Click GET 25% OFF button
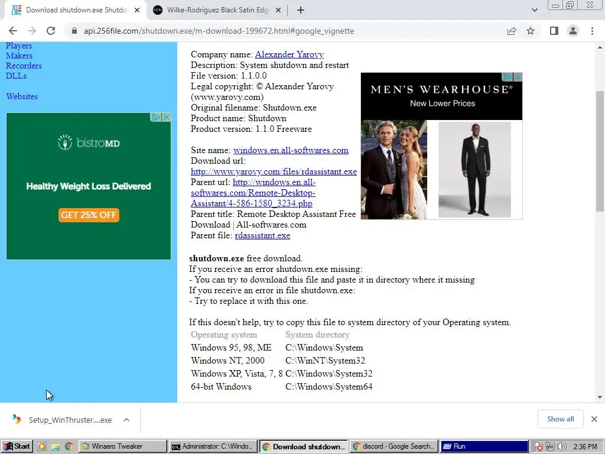The height and width of the screenshot is (454, 605). coord(89,215)
